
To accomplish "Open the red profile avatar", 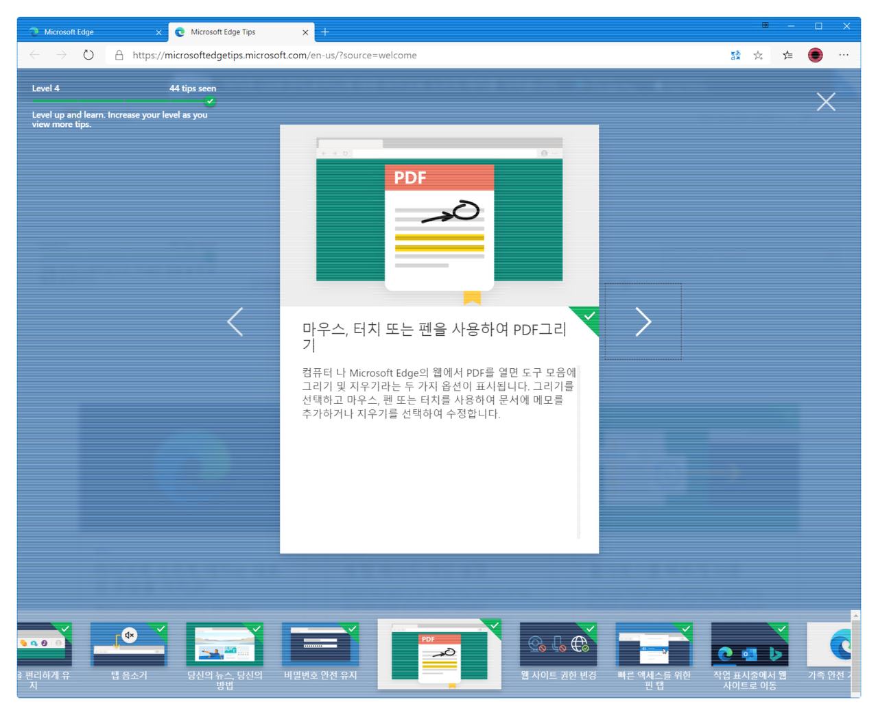I will click(815, 56).
